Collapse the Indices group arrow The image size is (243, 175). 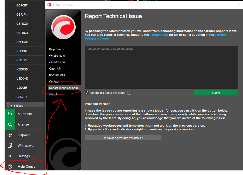(11, 106)
